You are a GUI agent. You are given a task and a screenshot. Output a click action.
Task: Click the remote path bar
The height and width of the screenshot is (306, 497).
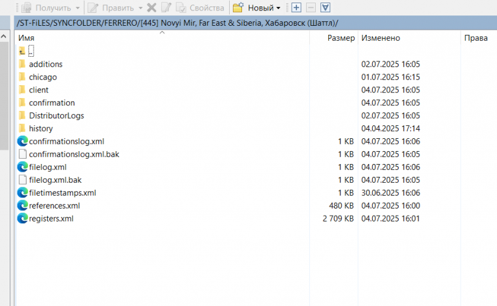pyautogui.click(x=256, y=23)
